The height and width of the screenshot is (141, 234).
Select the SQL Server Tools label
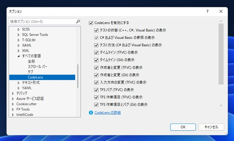[35, 35]
